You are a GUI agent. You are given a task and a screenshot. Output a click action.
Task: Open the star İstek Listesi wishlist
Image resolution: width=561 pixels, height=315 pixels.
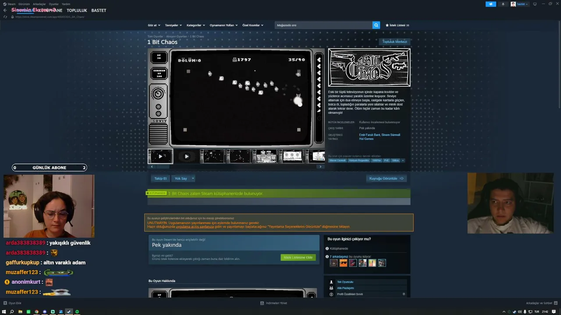point(397,25)
